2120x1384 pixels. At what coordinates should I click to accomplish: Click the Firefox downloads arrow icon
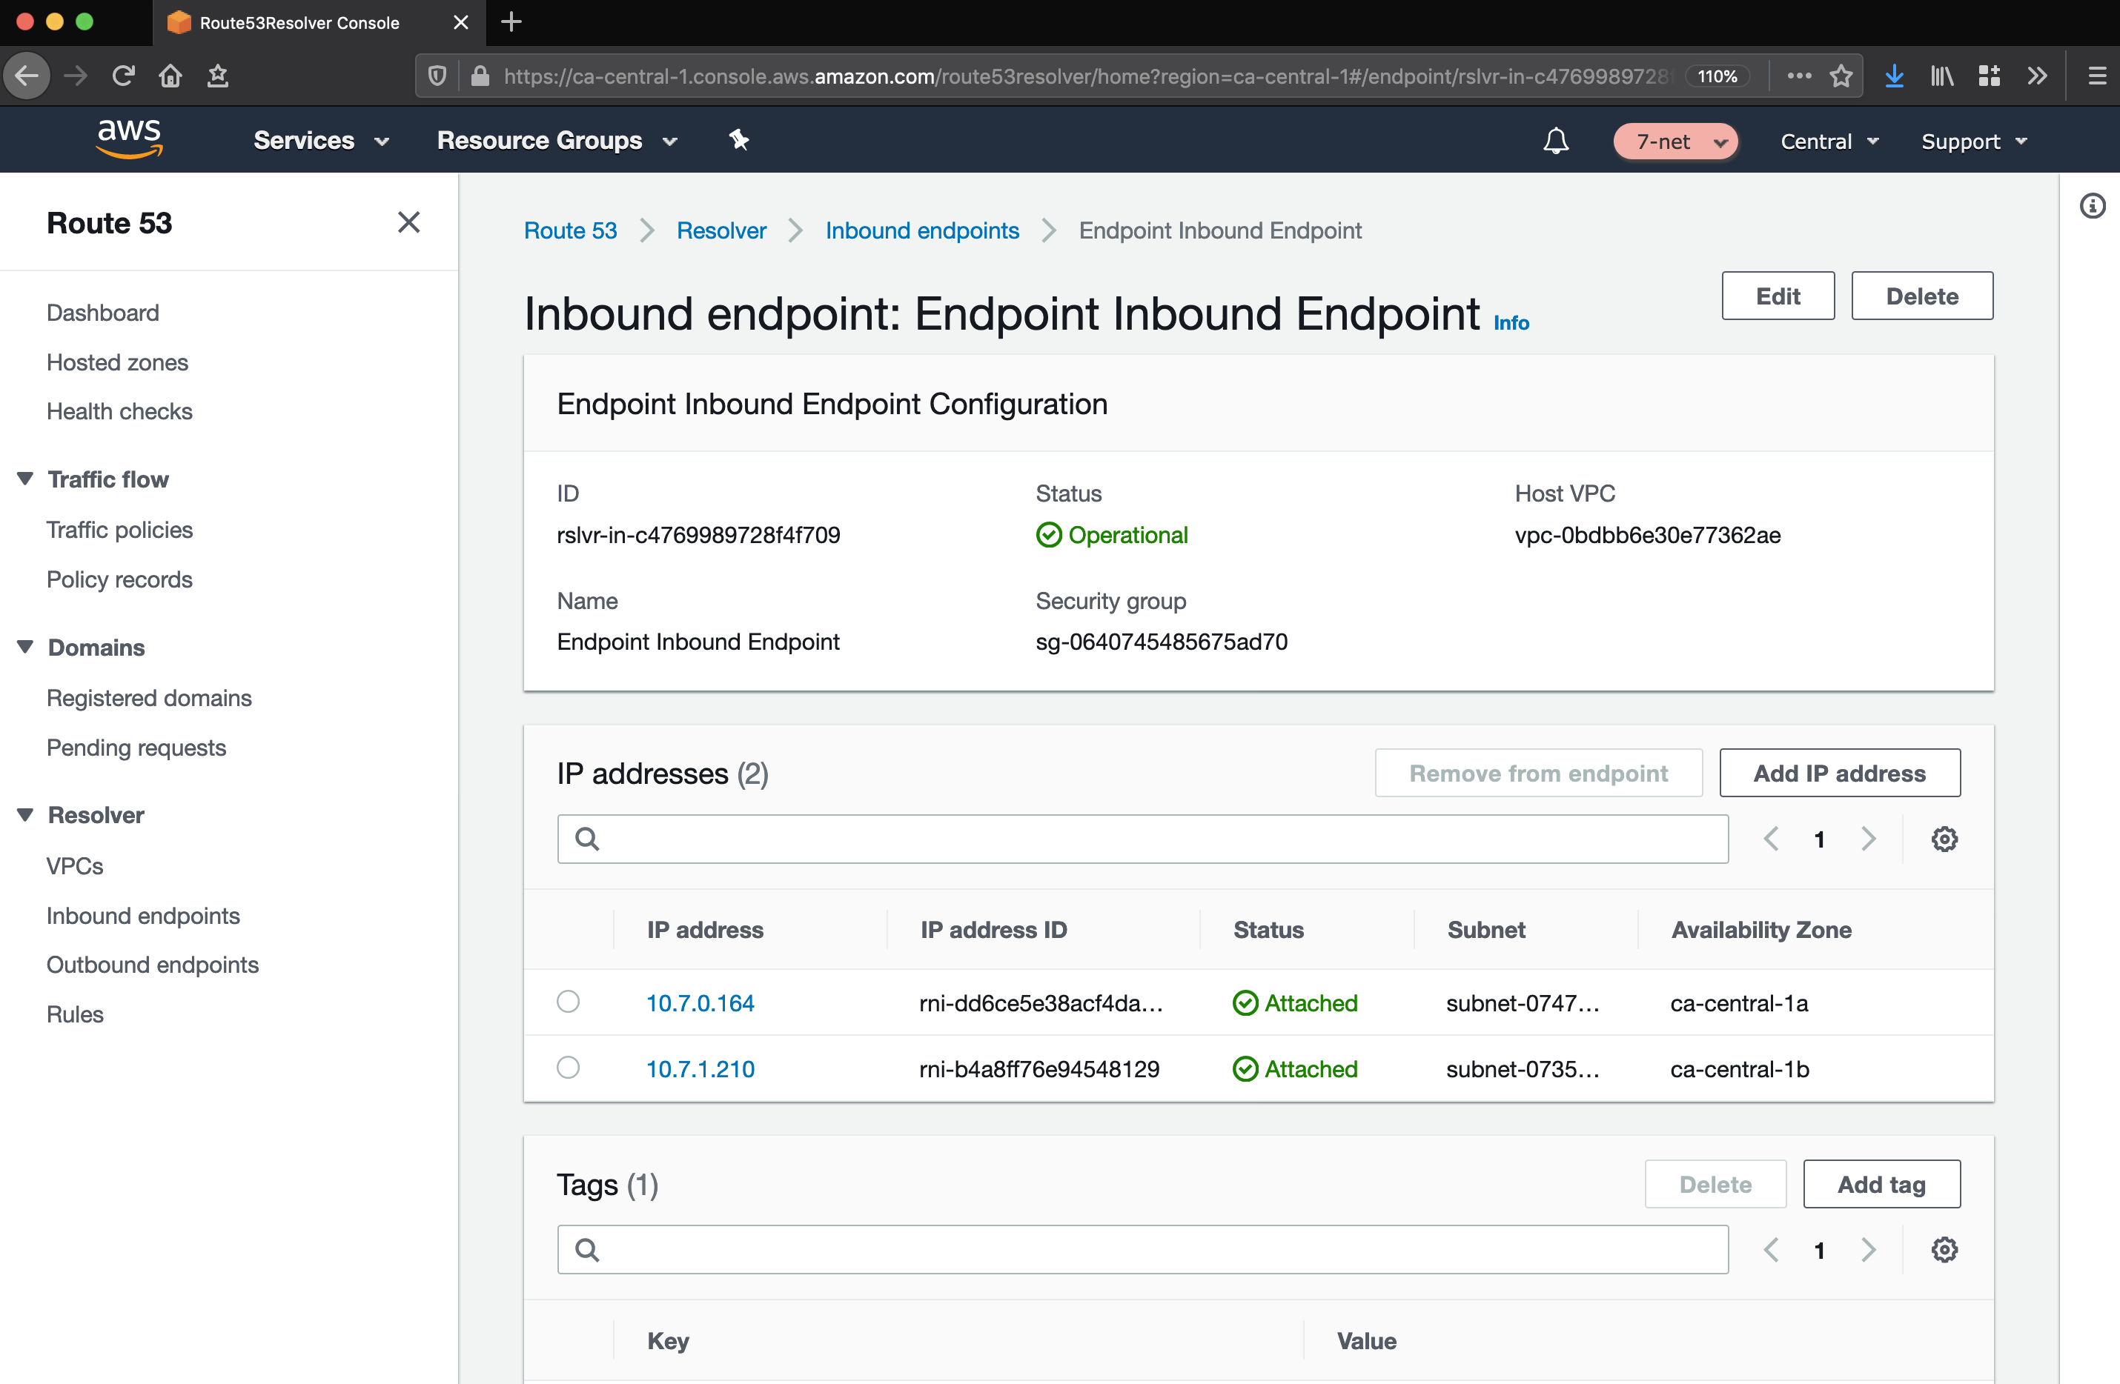pyautogui.click(x=1894, y=76)
